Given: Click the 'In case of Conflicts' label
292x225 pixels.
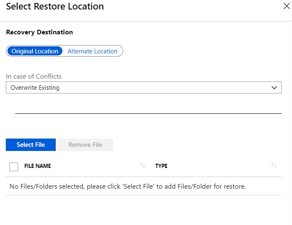Looking at the screenshot, I should pyautogui.click(x=34, y=76).
